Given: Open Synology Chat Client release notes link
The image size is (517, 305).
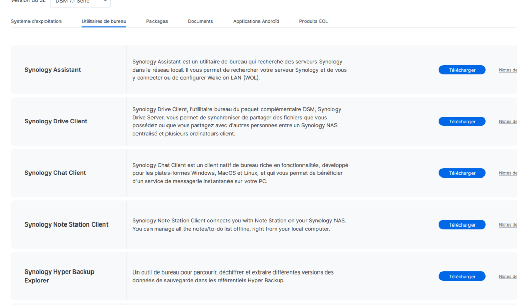Looking at the screenshot, I should pyautogui.click(x=508, y=173).
